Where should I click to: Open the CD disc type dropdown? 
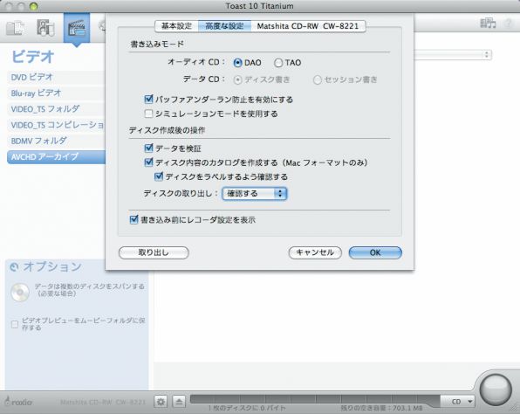point(461,402)
